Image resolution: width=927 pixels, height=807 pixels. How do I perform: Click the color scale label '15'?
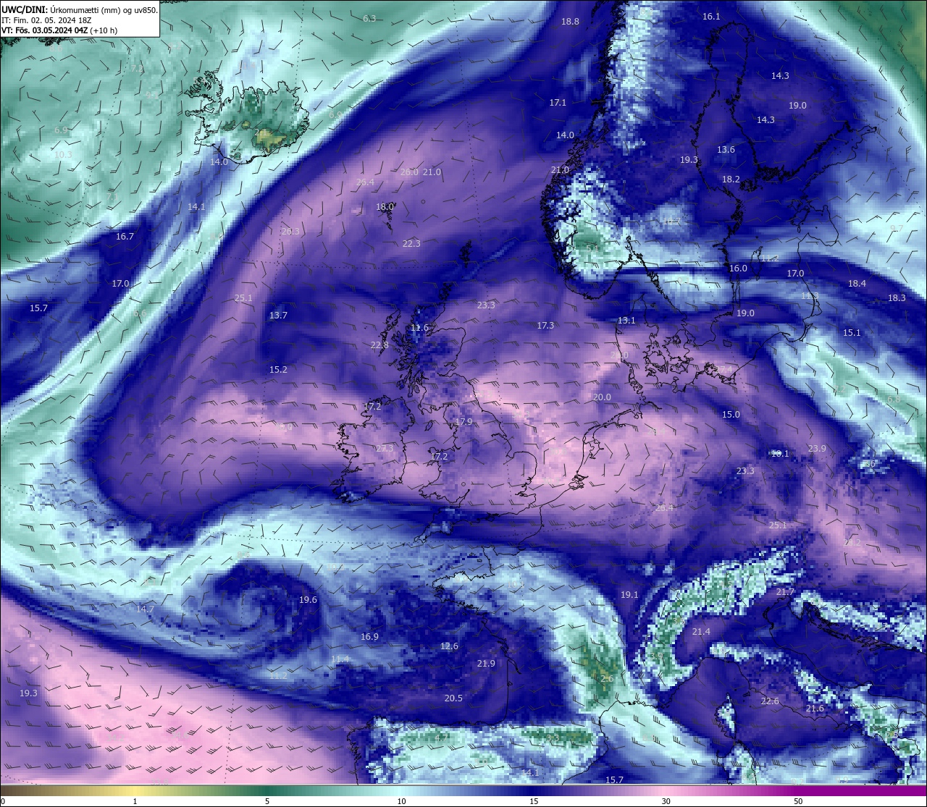click(533, 801)
